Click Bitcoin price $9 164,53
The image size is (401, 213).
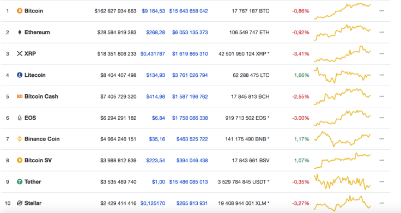[x=154, y=11]
